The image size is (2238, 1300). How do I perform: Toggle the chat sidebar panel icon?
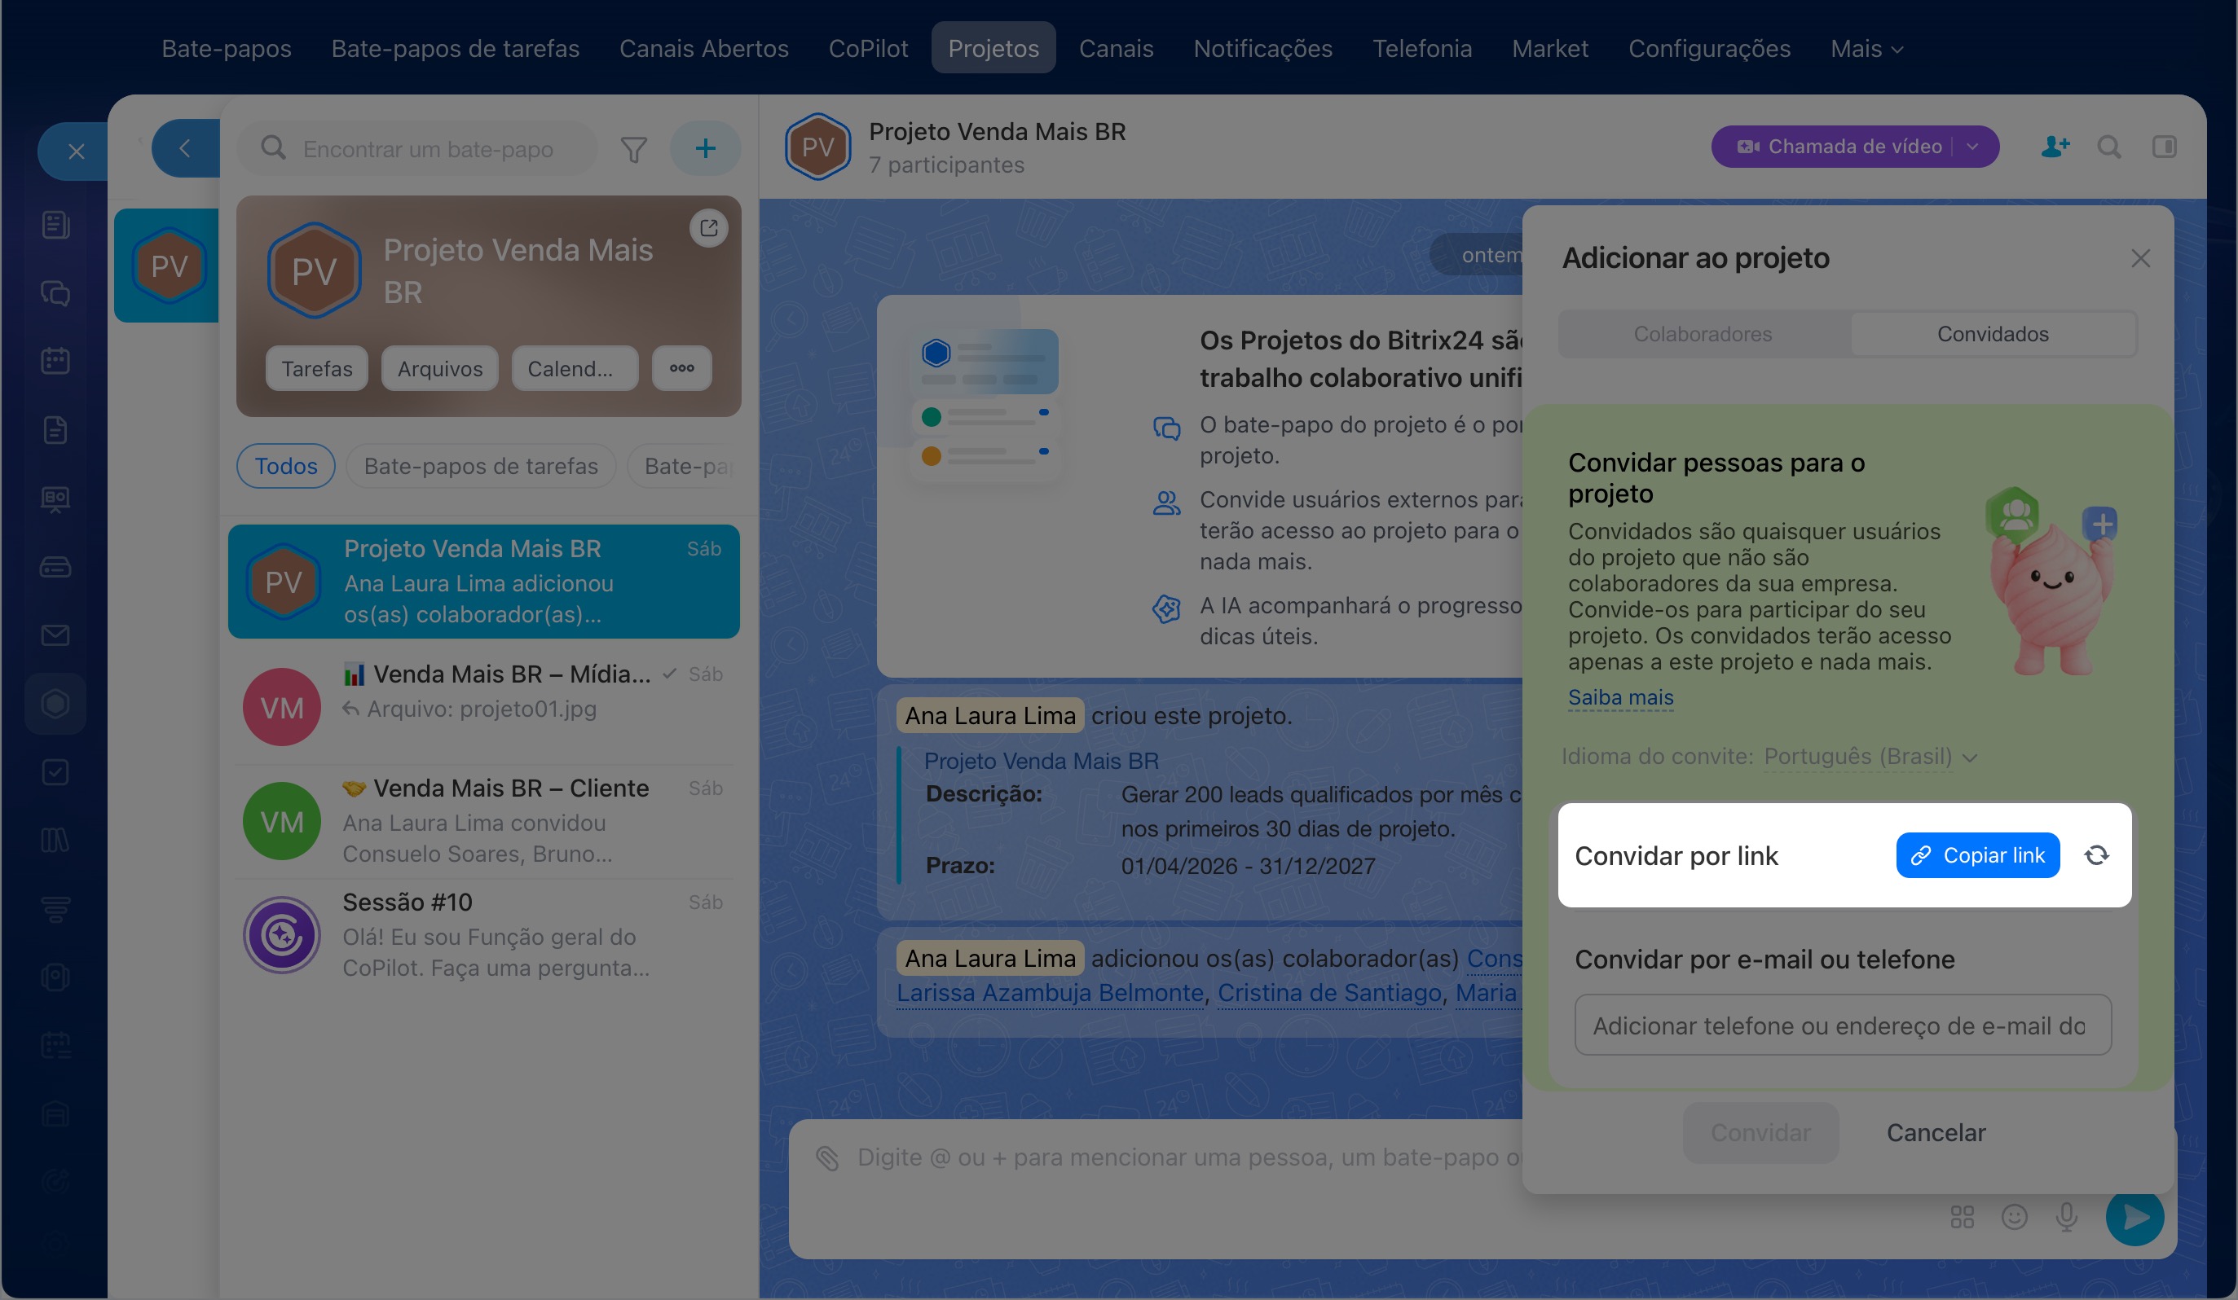2165,147
